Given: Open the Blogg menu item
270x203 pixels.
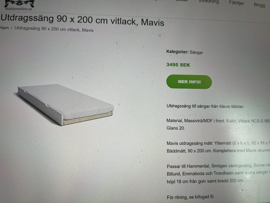Looking at the screenshot, I should [x=259, y=5].
